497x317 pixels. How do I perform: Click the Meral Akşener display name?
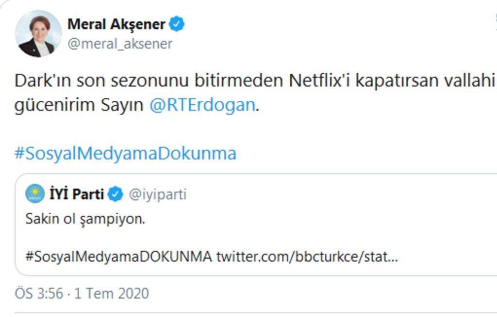116,24
